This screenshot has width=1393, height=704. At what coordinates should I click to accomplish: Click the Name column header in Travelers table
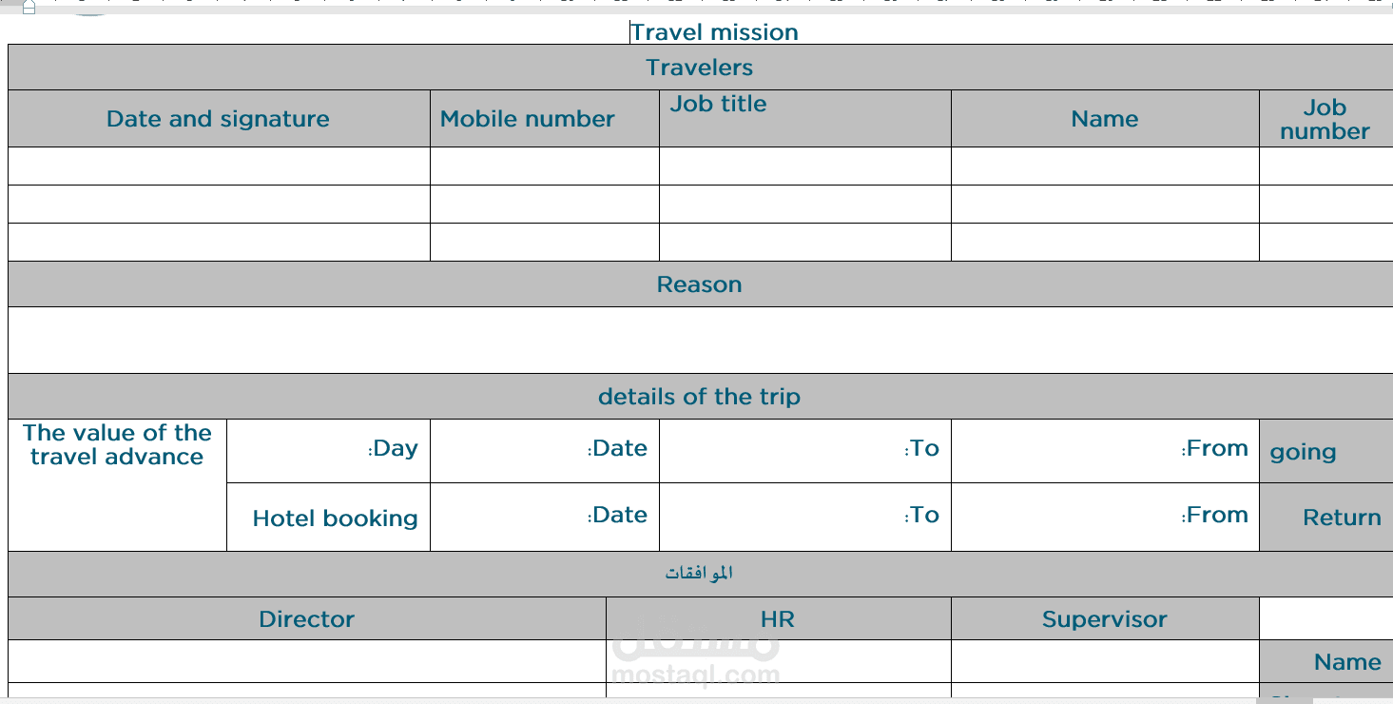pyautogui.click(x=1105, y=119)
